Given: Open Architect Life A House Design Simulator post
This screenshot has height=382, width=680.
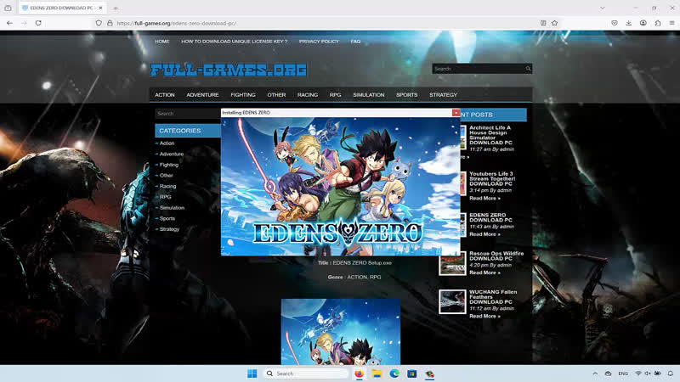Looking at the screenshot, I should (x=490, y=135).
